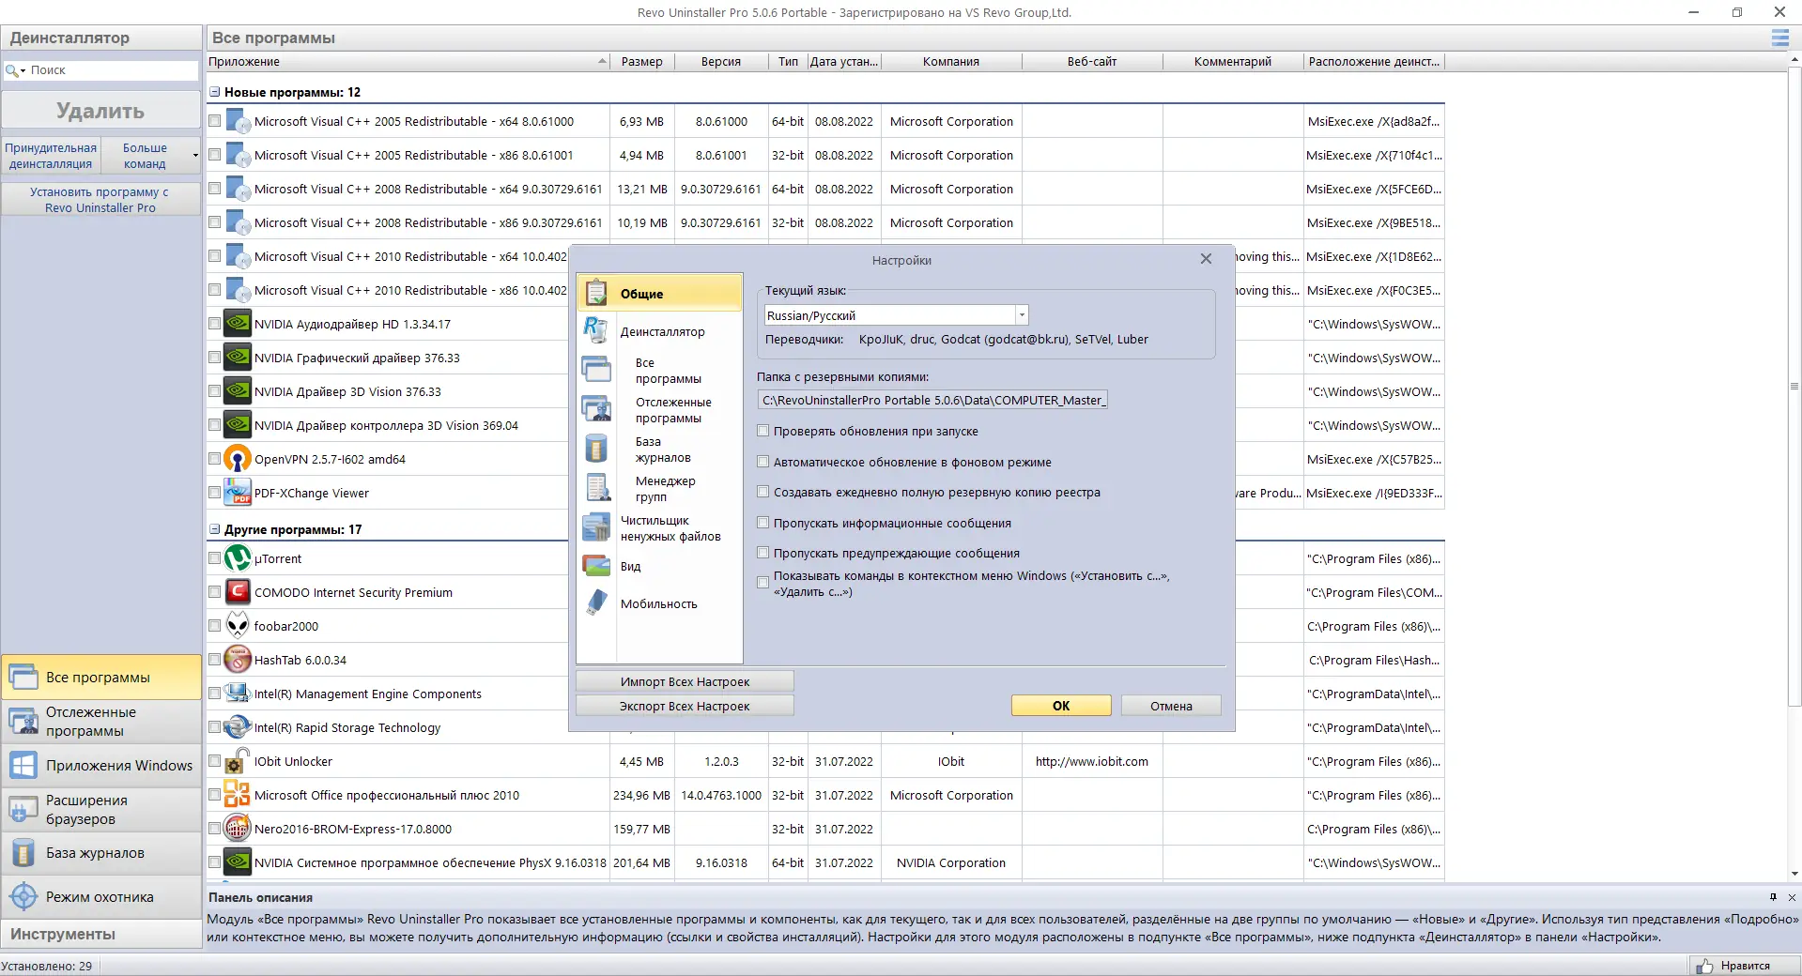
Task: Click the Logs Database icon in settings
Action: coord(596,449)
